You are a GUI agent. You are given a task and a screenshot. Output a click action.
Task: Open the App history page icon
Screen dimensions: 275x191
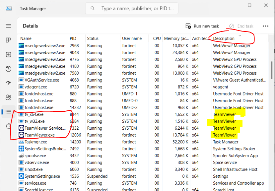pyautogui.click(x=8, y=69)
